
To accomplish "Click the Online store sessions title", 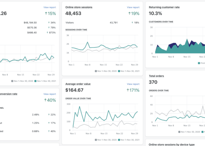I will [x=79, y=7].
